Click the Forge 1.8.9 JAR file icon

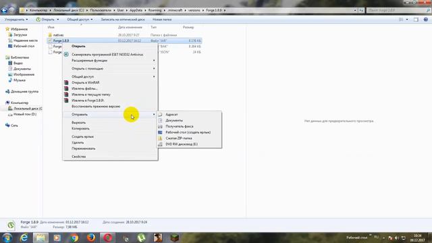50,40
